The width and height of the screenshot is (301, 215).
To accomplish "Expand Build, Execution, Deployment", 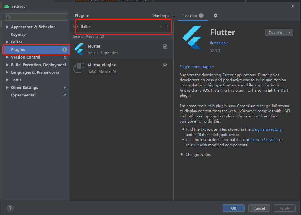I will click(7, 65).
